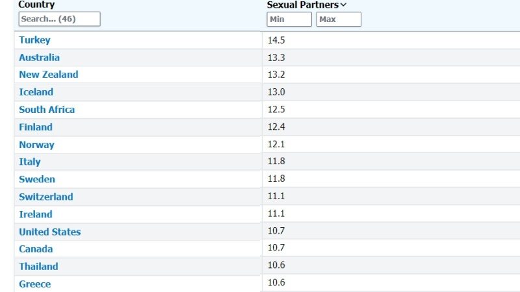Screen dimensions: 520x292
Task: Click the Thailand link
Action: (38, 267)
